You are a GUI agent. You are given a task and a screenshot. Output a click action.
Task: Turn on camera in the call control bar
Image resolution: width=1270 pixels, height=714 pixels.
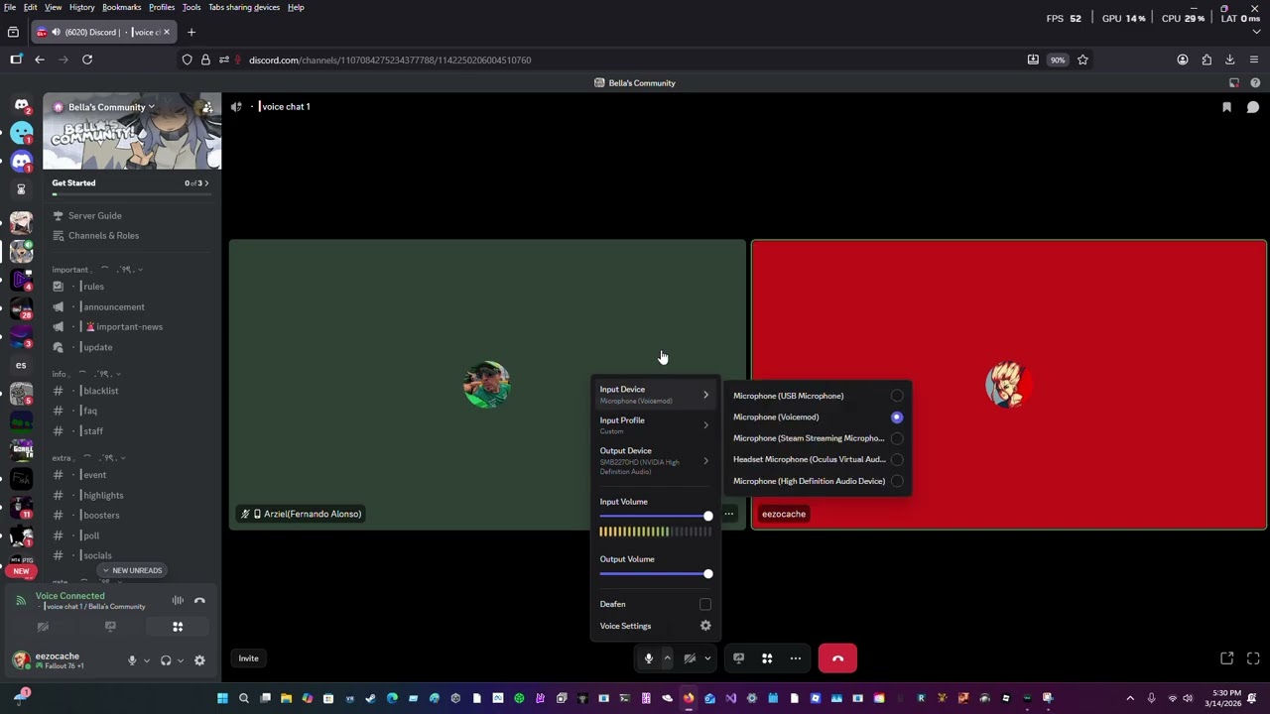pos(691,658)
